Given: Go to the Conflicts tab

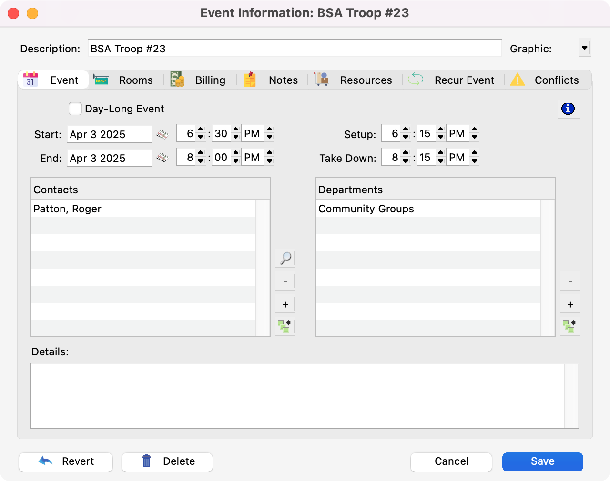Looking at the screenshot, I should 545,80.
